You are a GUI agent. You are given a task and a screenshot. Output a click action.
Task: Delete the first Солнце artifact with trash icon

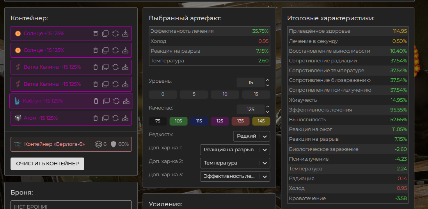[96, 34]
